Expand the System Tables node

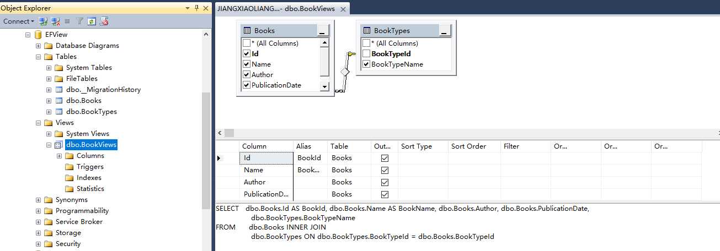49,68
